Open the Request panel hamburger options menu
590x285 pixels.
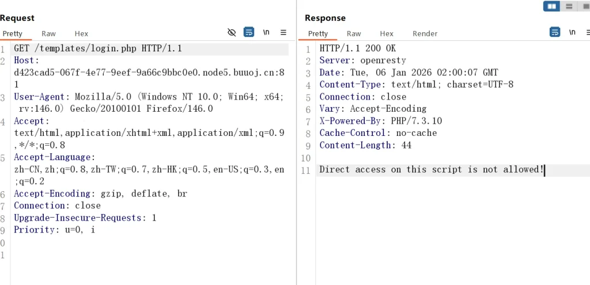pyautogui.click(x=283, y=32)
